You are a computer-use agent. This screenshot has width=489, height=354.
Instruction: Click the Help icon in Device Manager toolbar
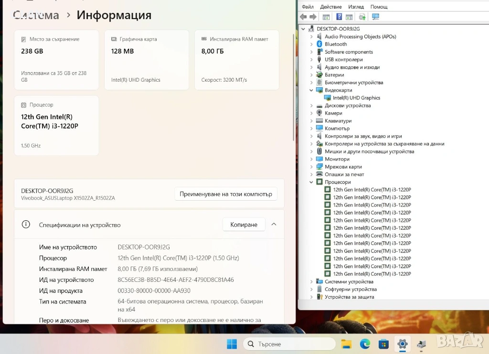(339, 17)
